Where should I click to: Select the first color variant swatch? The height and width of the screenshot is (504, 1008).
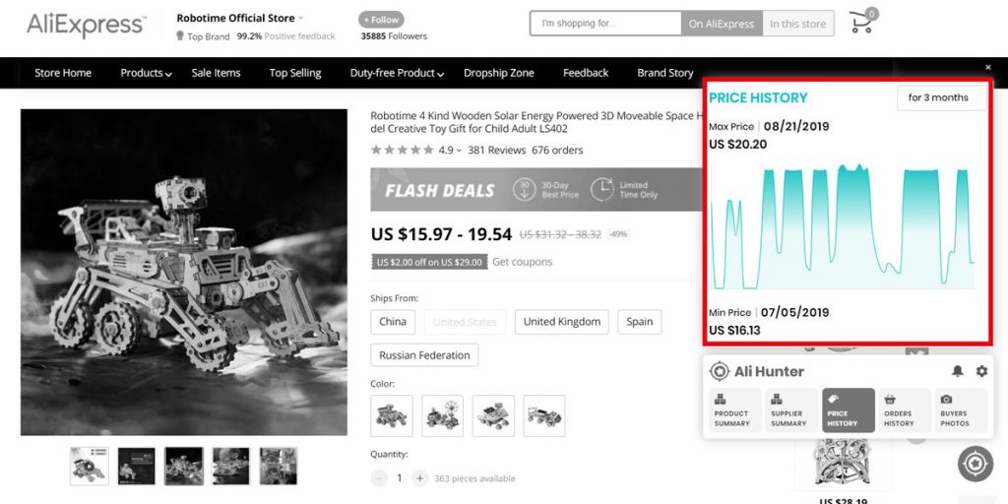(393, 415)
